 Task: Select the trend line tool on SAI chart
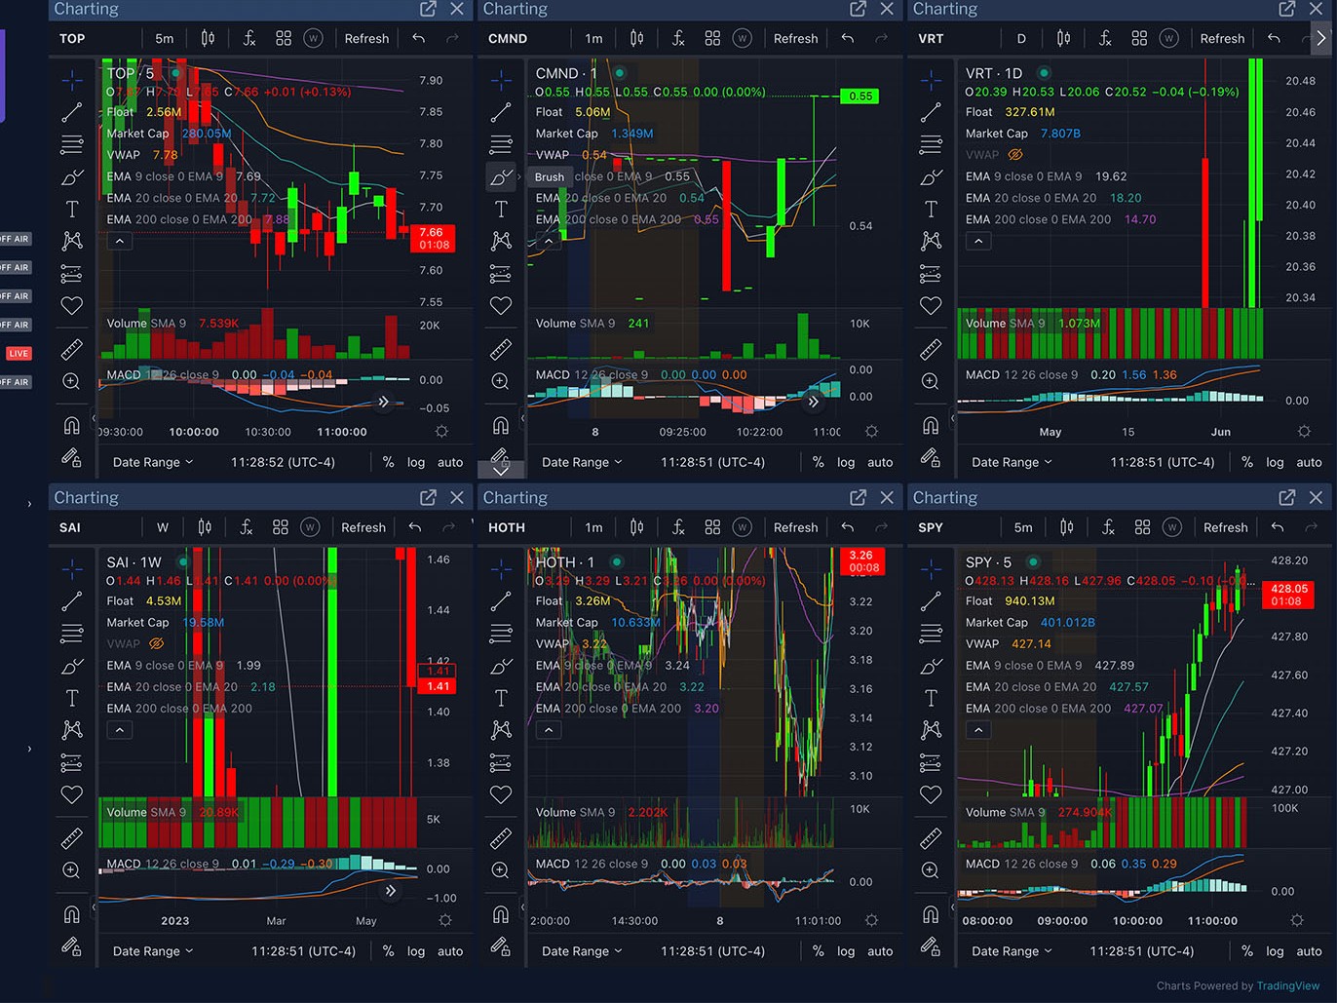point(72,601)
